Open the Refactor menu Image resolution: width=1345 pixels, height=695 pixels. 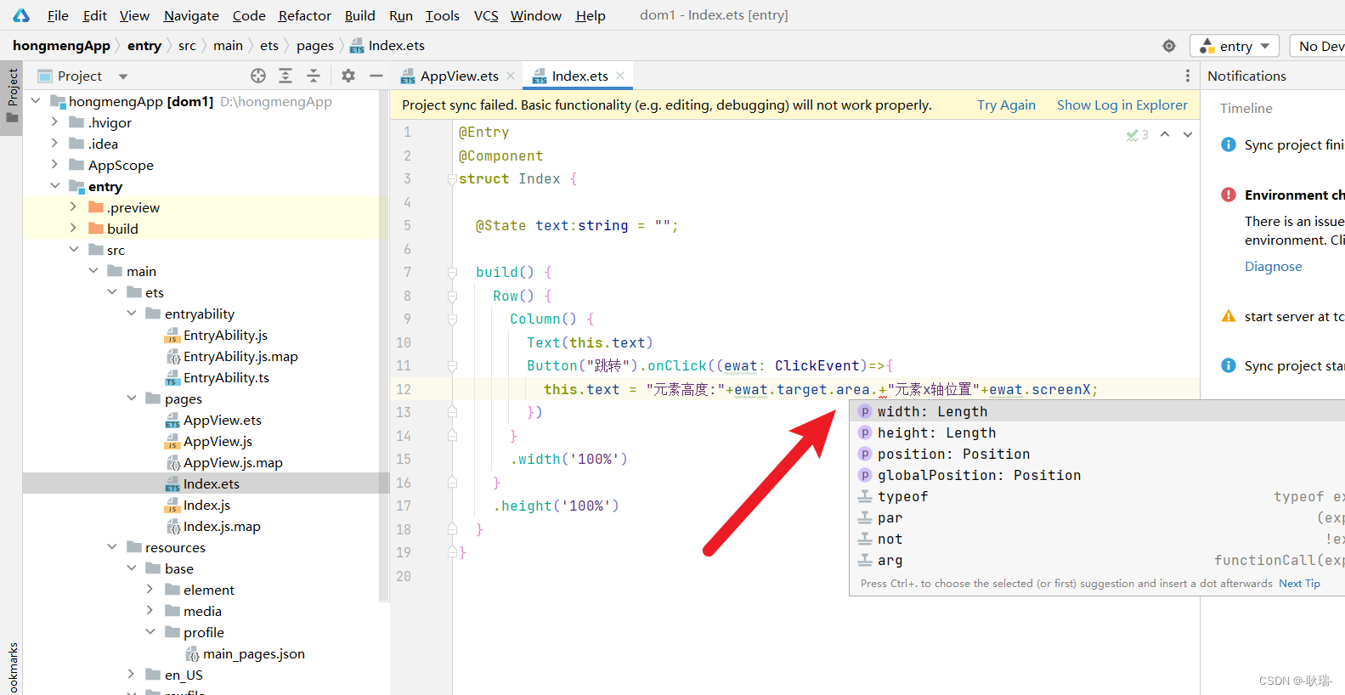[x=304, y=15]
